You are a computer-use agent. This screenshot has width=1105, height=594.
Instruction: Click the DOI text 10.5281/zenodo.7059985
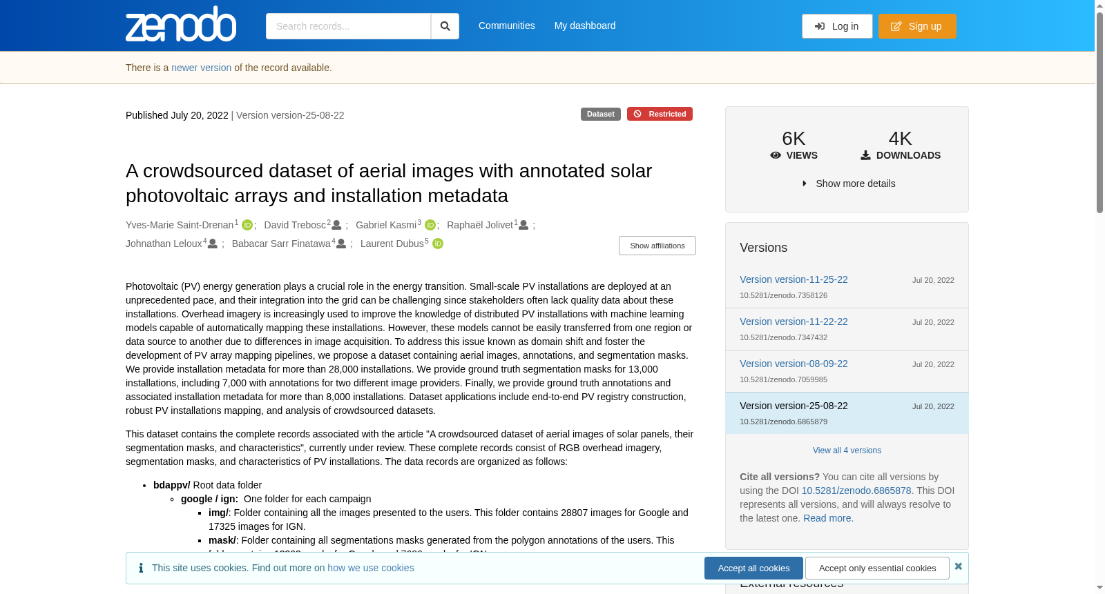coord(783,379)
